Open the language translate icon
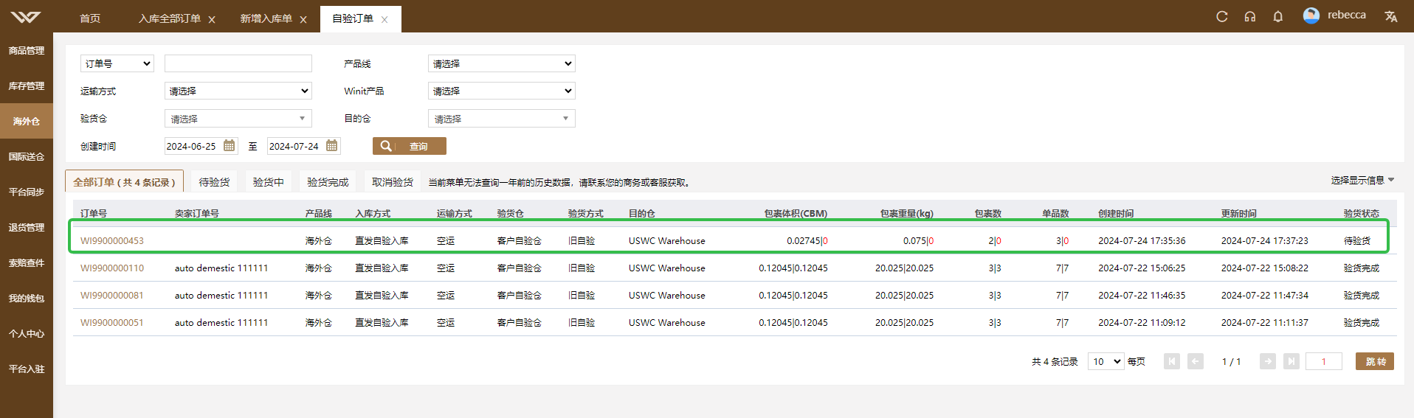This screenshot has height=418, width=1414. [1391, 16]
